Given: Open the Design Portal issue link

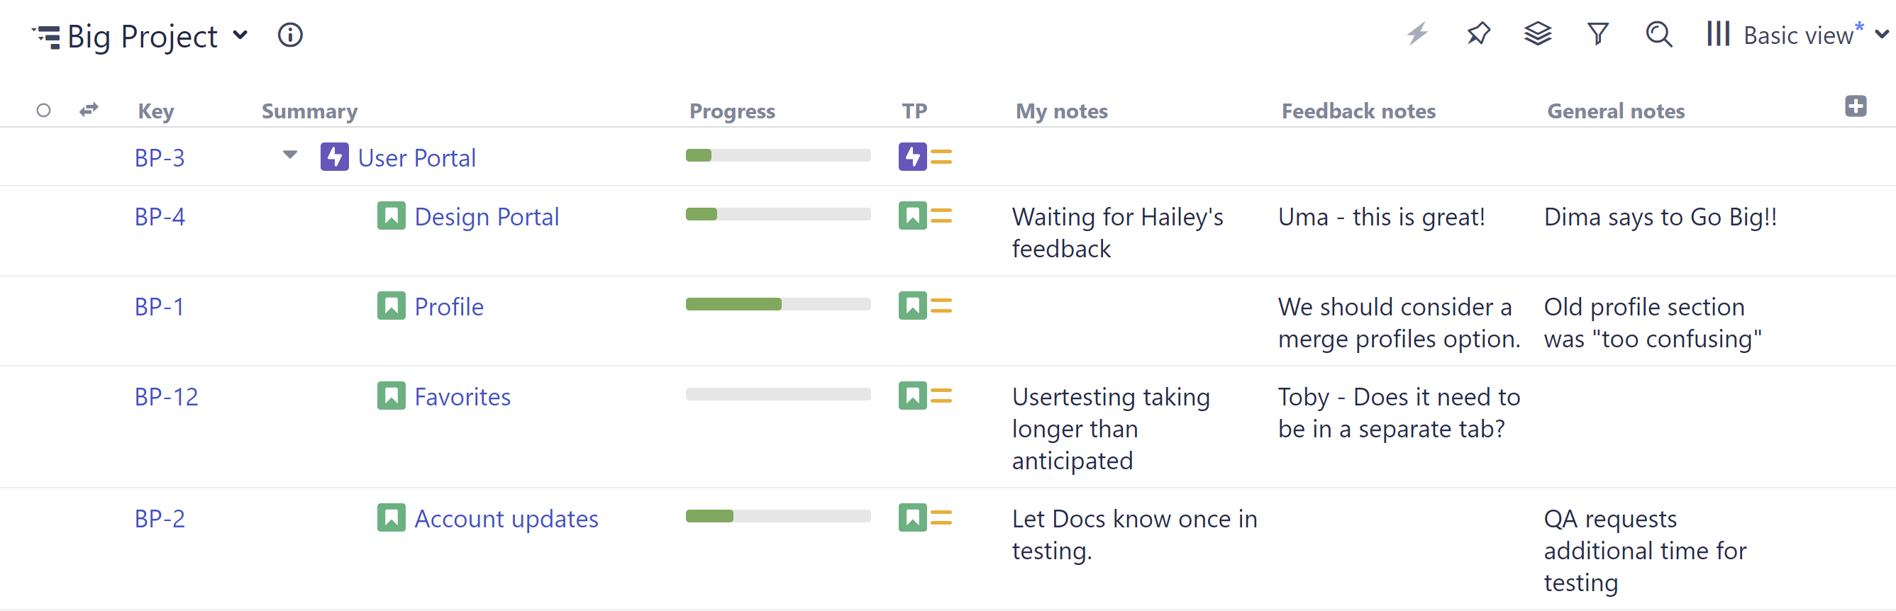Looking at the screenshot, I should coord(487,215).
